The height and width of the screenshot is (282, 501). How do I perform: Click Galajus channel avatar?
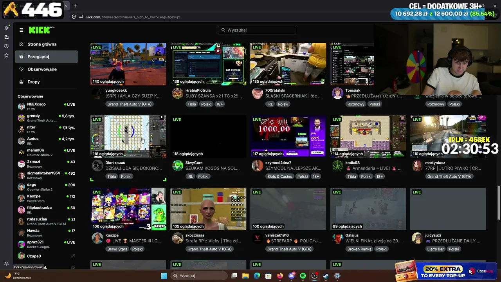[x=337, y=238]
